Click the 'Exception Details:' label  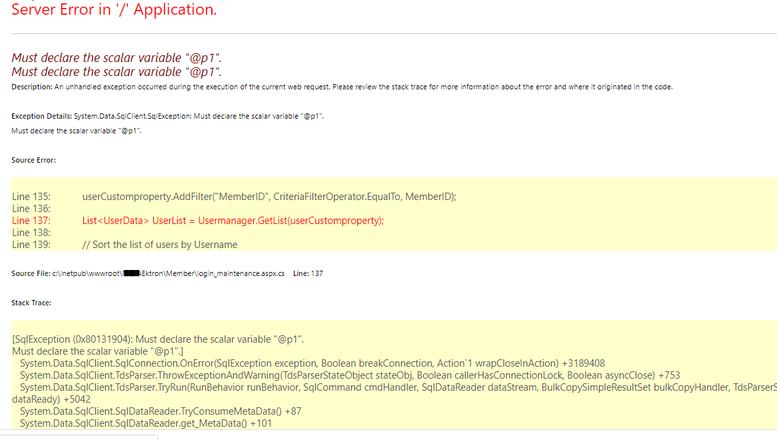pos(42,117)
